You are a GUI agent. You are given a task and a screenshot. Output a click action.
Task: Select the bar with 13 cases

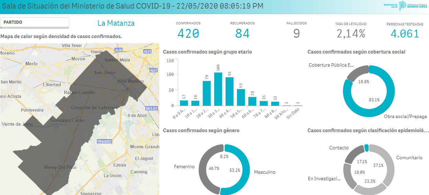click(x=275, y=104)
